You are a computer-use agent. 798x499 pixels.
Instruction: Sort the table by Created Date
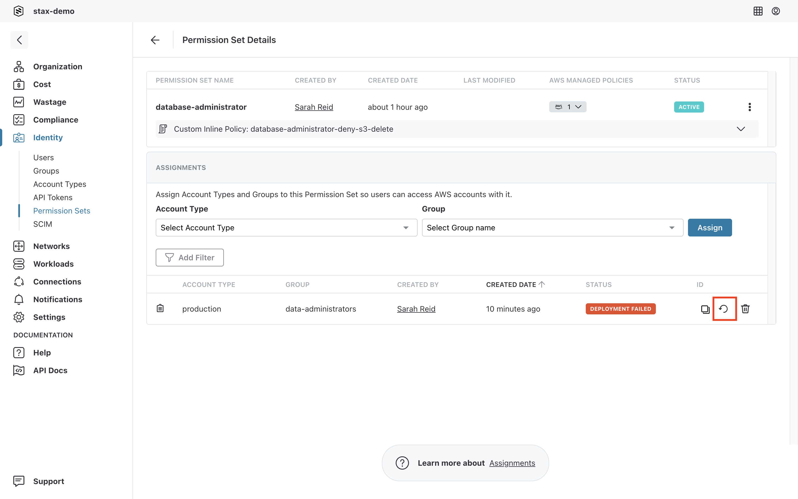click(x=515, y=284)
